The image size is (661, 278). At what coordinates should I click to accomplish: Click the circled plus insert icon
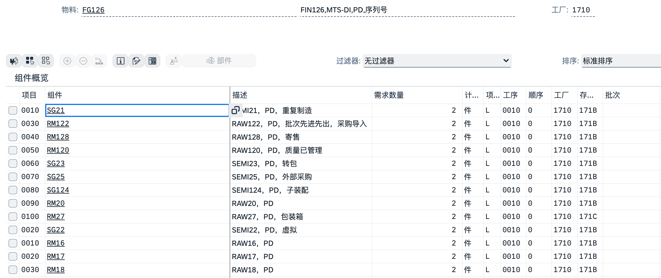67,61
